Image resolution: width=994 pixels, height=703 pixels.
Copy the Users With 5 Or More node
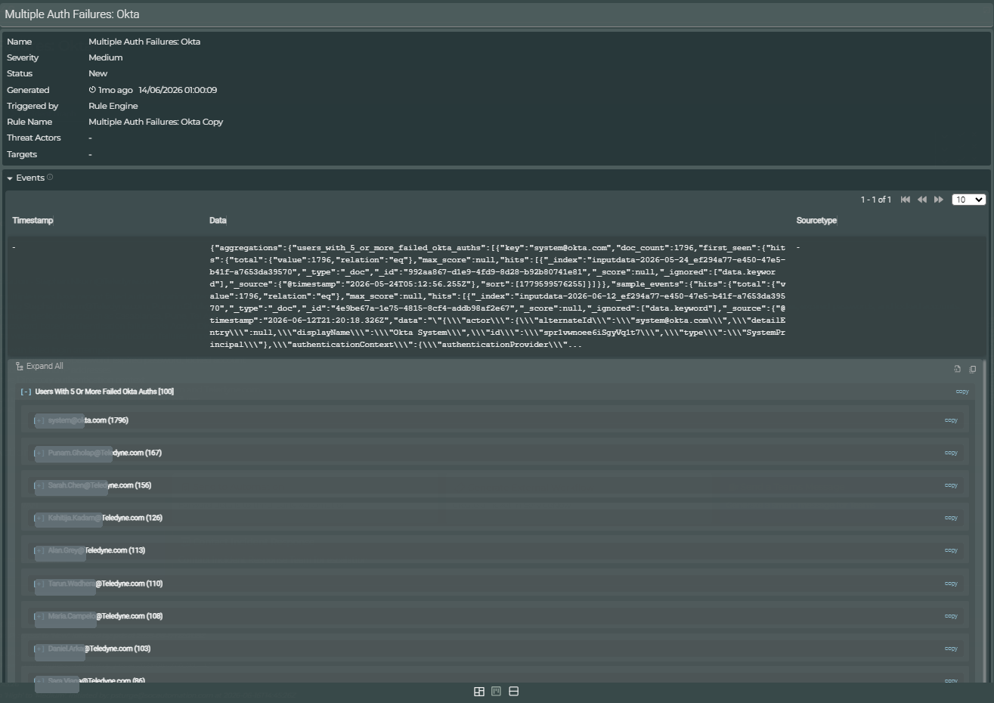coord(962,392)
